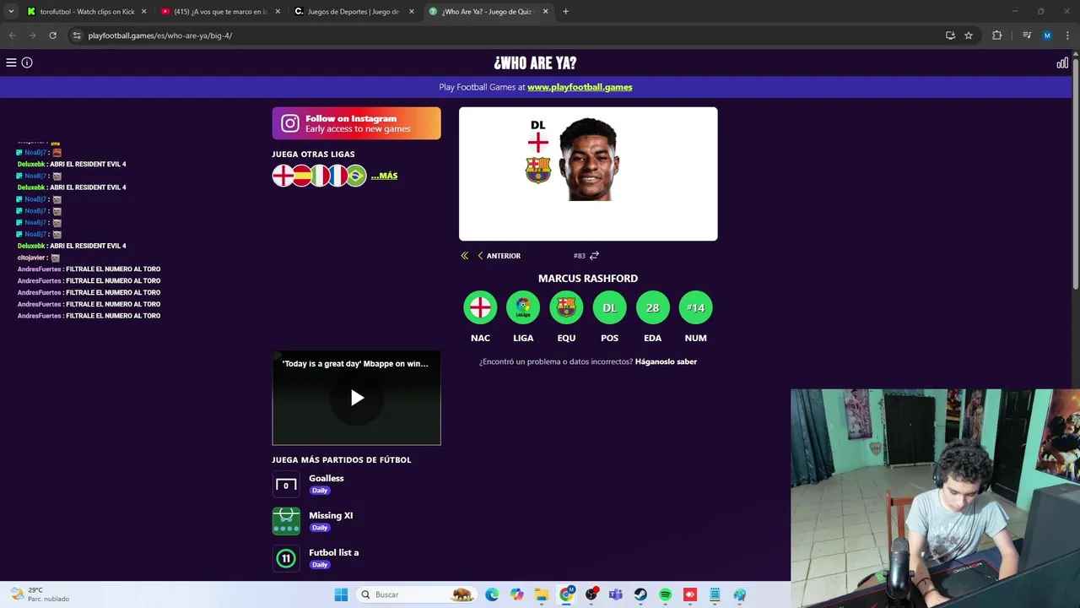This screenshot has height=608, width=1080.
Task: Open File Explorer from taskbar
Action: pos(541,594)
